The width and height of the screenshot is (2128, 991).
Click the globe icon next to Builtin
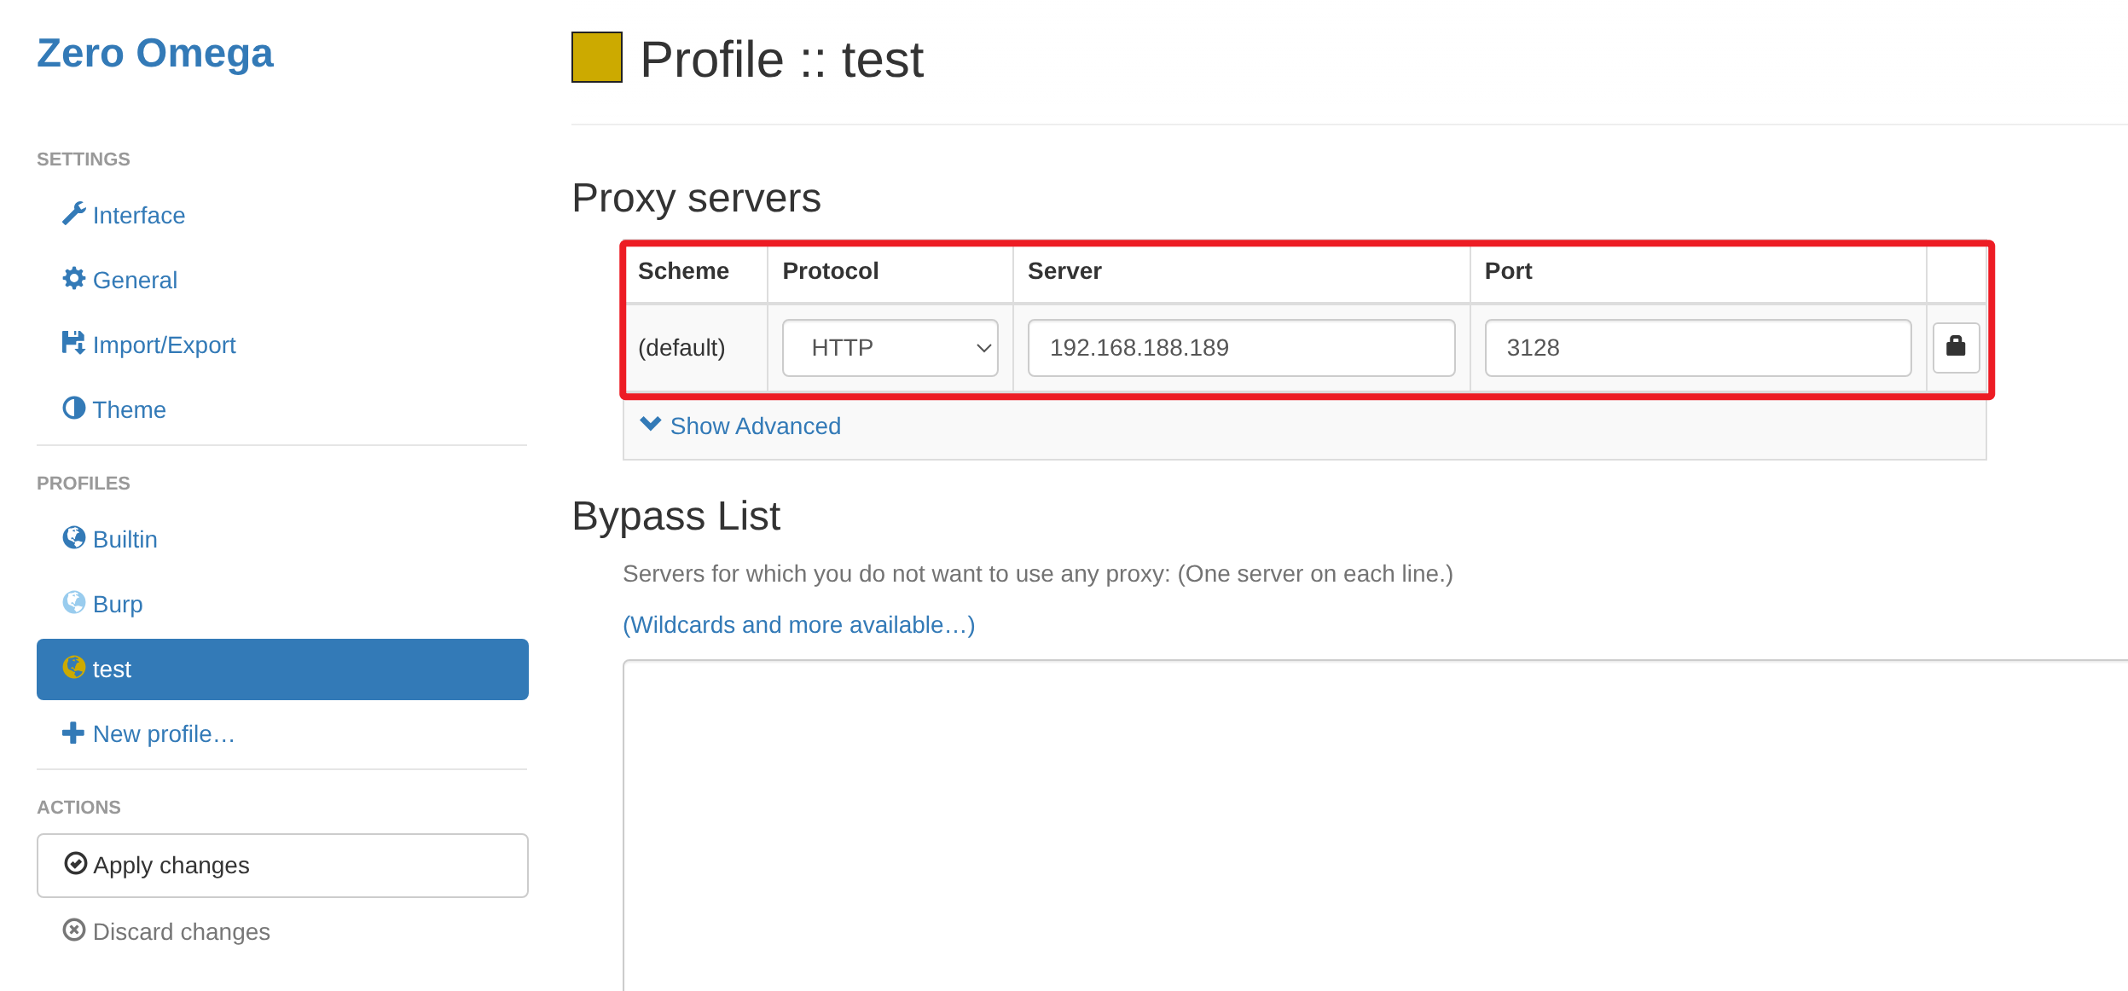74,537
